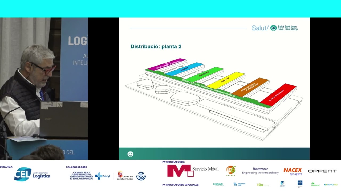Image resolution: width=341 pixels, height=191 pixels.
Task: Click the "COLABORADORES" label
Action: [76, 167]
